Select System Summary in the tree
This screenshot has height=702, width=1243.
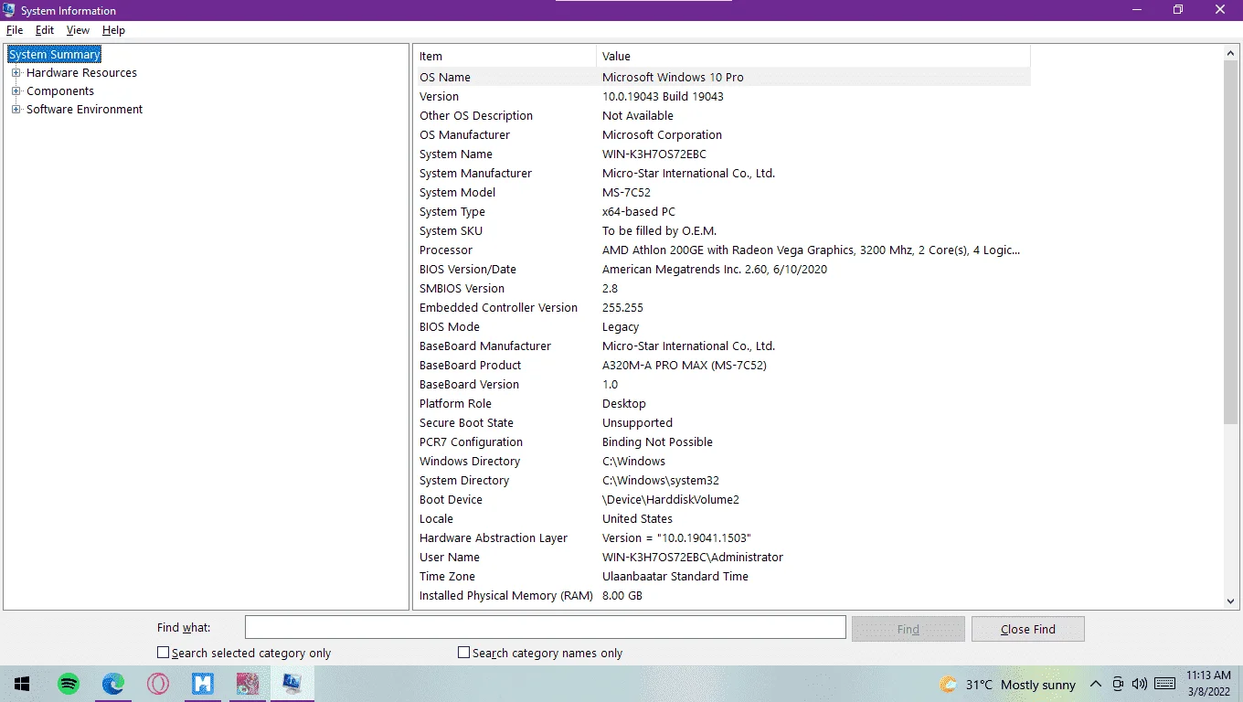pyautogui.click(x=55, y=55)
